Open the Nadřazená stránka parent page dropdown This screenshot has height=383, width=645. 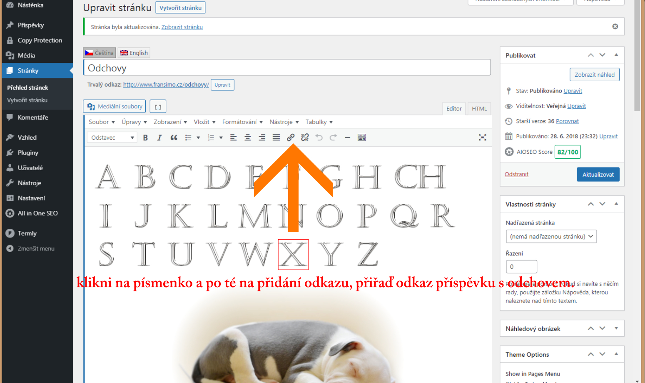pos(551,236)
